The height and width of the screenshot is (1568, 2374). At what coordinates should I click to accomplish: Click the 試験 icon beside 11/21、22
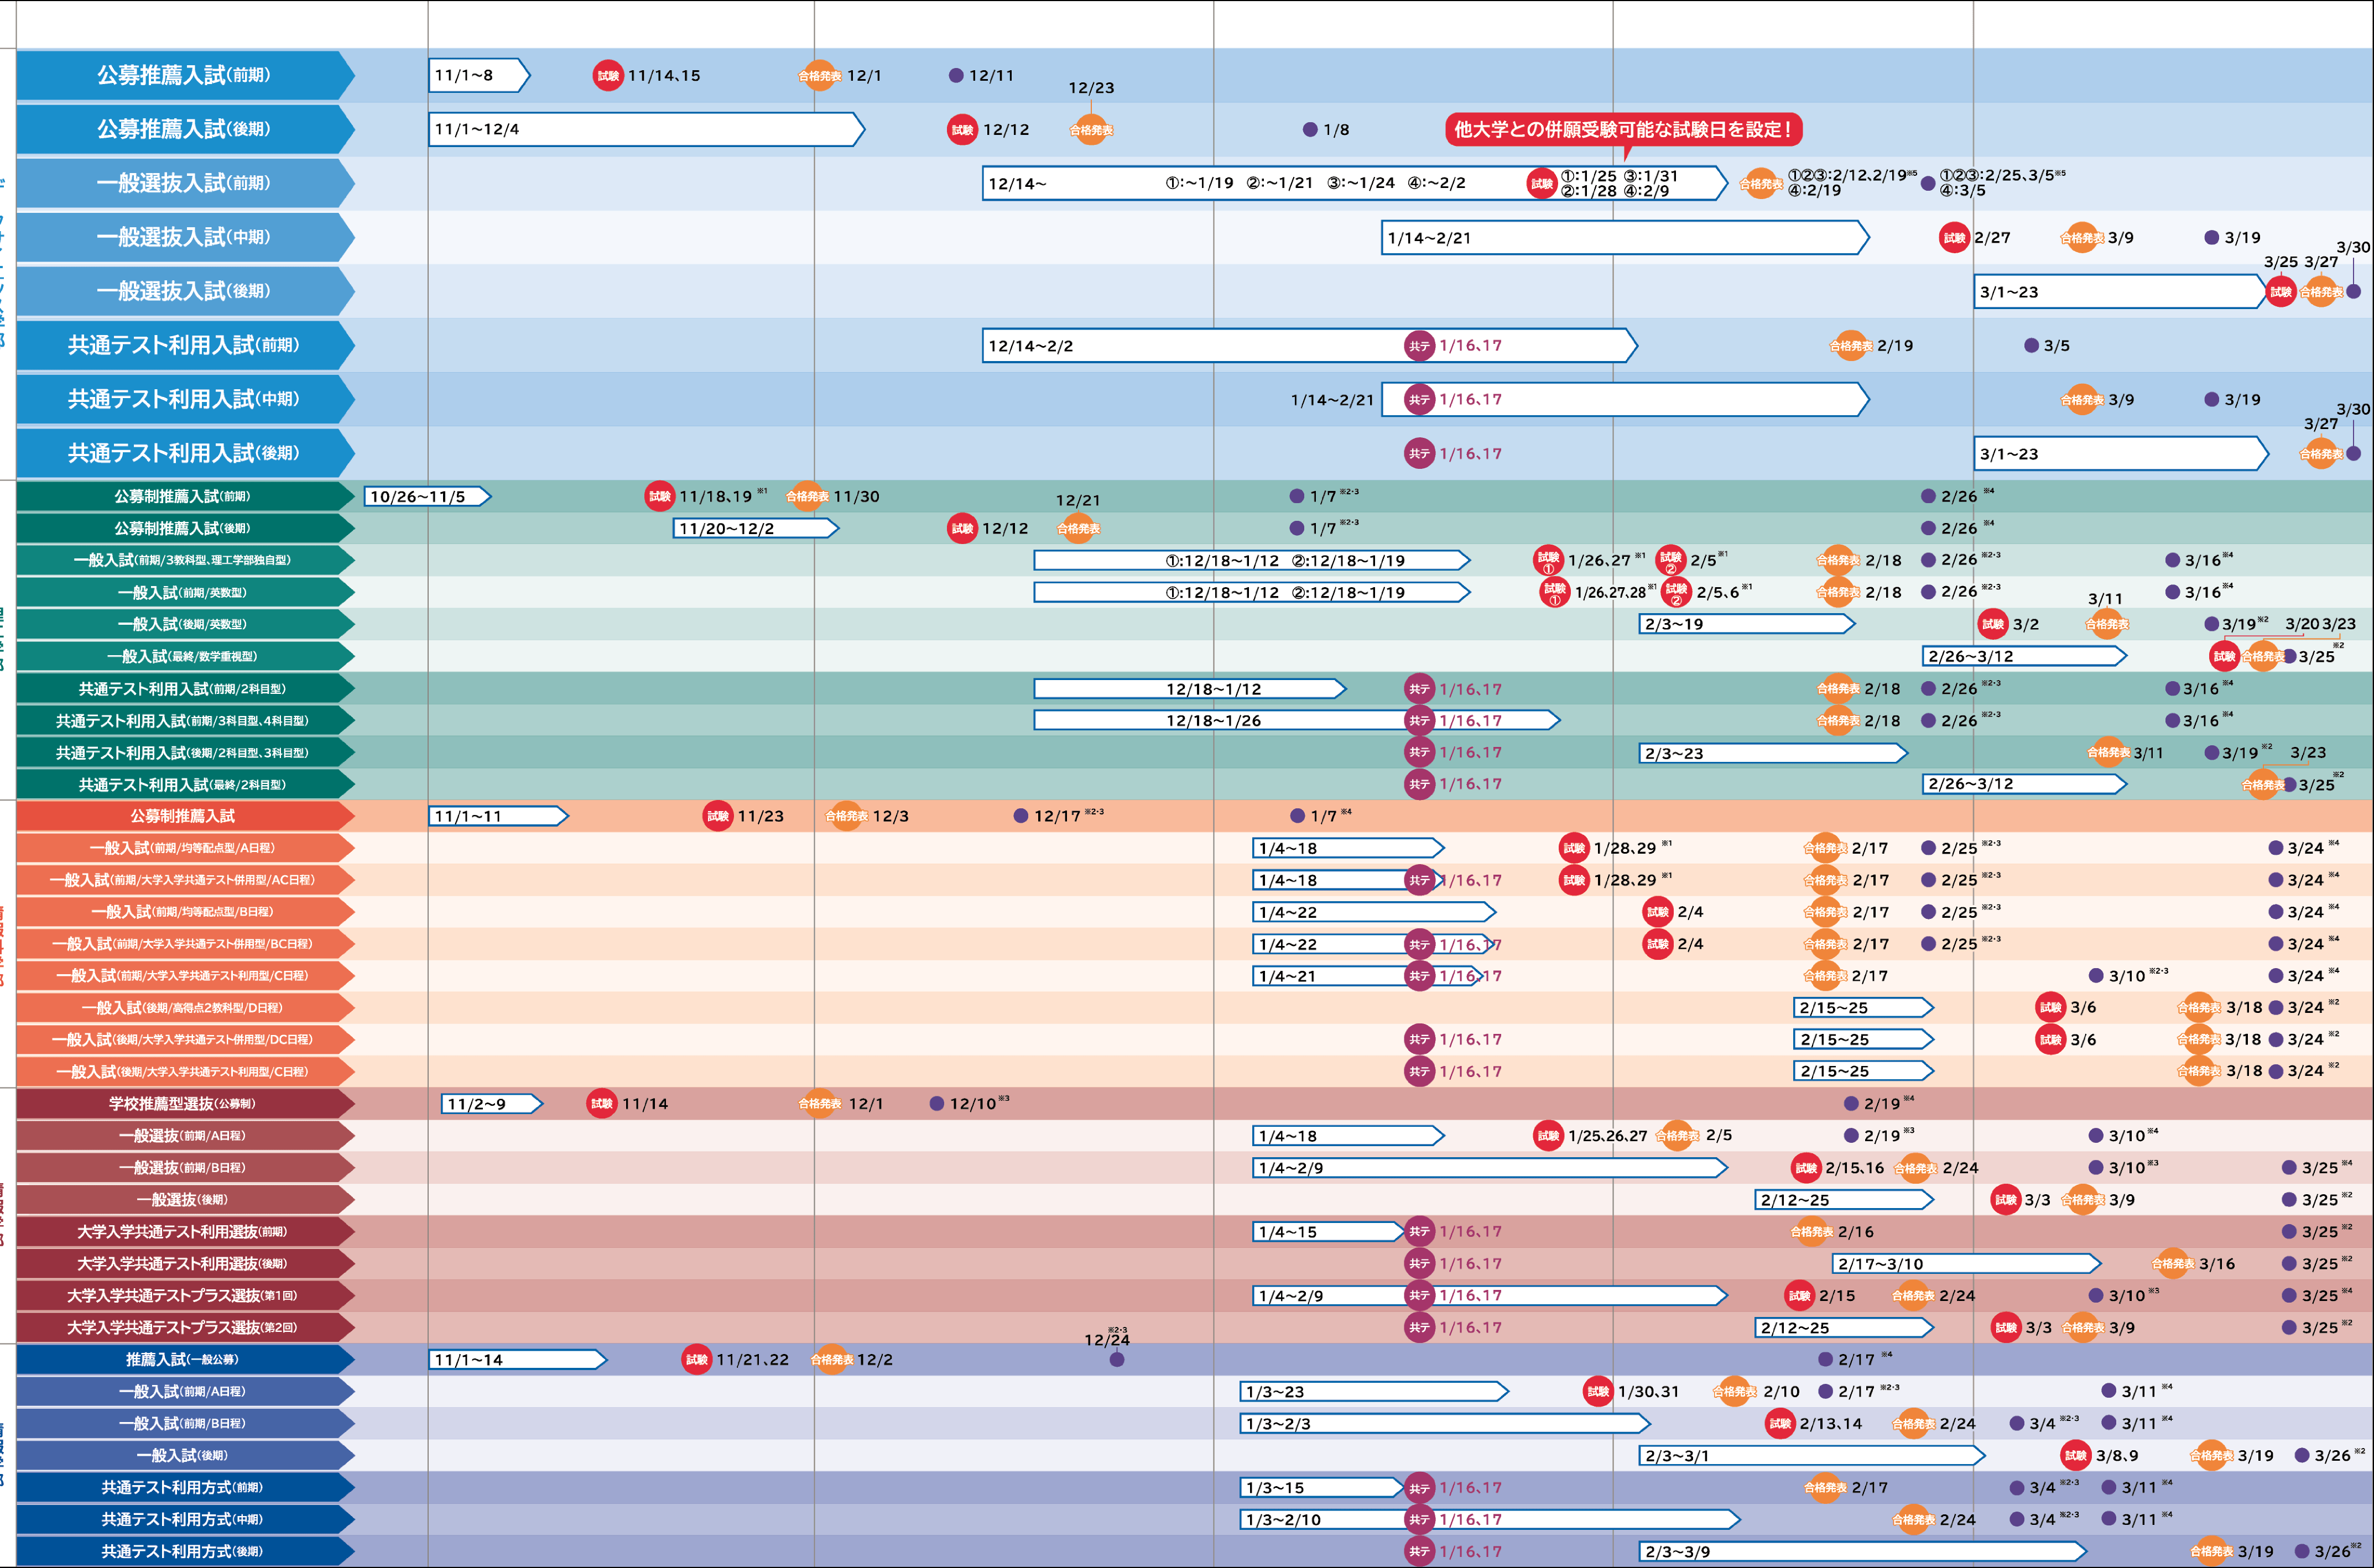(x=697, y=1359)
